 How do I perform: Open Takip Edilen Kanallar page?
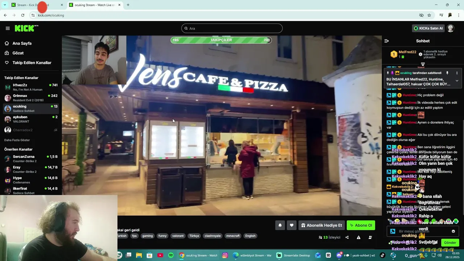pos(32,63)
